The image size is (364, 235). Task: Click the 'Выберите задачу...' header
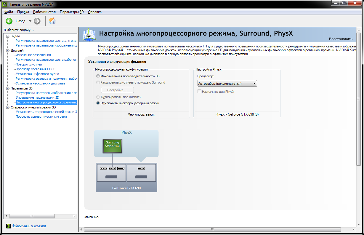19,30
